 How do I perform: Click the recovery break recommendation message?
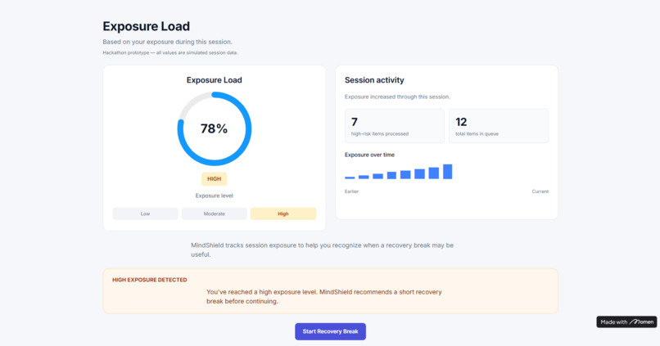point(324,296)
